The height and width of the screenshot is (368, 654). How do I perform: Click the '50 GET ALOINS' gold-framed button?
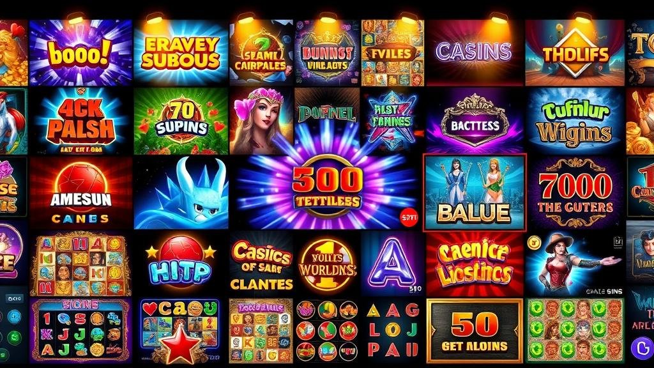(x=475, y=330)
